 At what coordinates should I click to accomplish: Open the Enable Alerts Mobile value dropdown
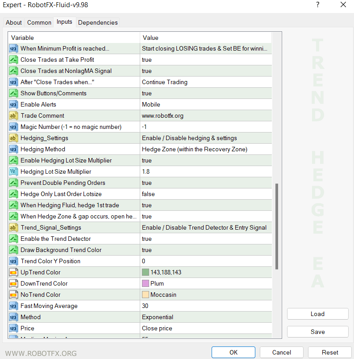coord(206,105)
